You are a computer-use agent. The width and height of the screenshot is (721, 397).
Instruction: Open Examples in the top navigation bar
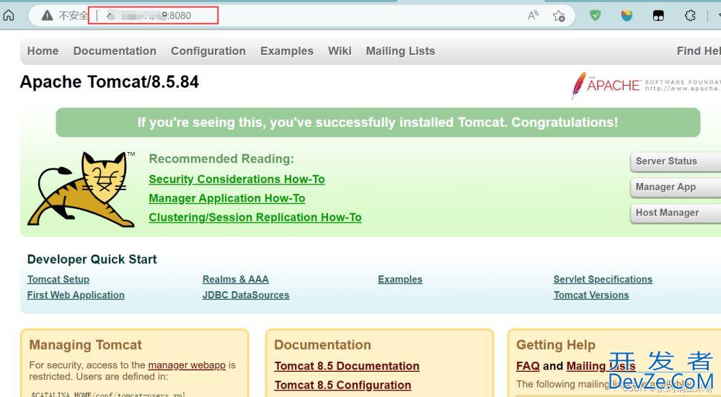click(287, 51)
